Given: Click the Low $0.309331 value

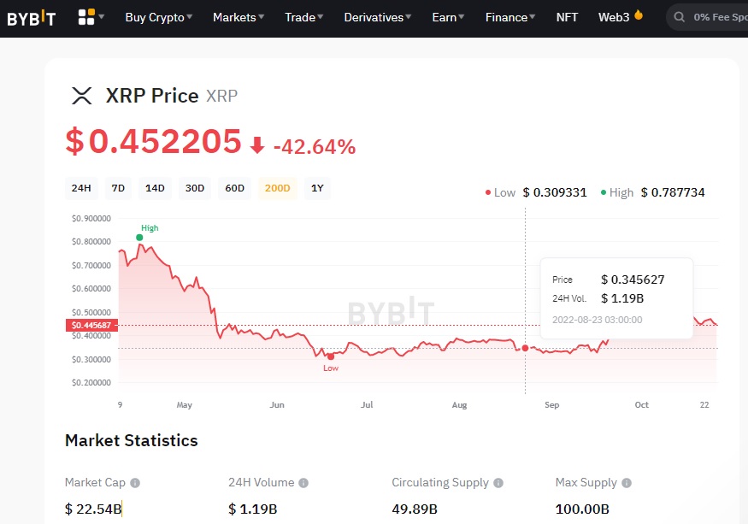Looking at the screenshot, I should point(555,192).
